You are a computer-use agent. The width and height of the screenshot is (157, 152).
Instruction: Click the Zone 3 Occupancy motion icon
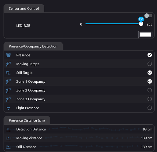pyautogui.click(x=8, y=99)
